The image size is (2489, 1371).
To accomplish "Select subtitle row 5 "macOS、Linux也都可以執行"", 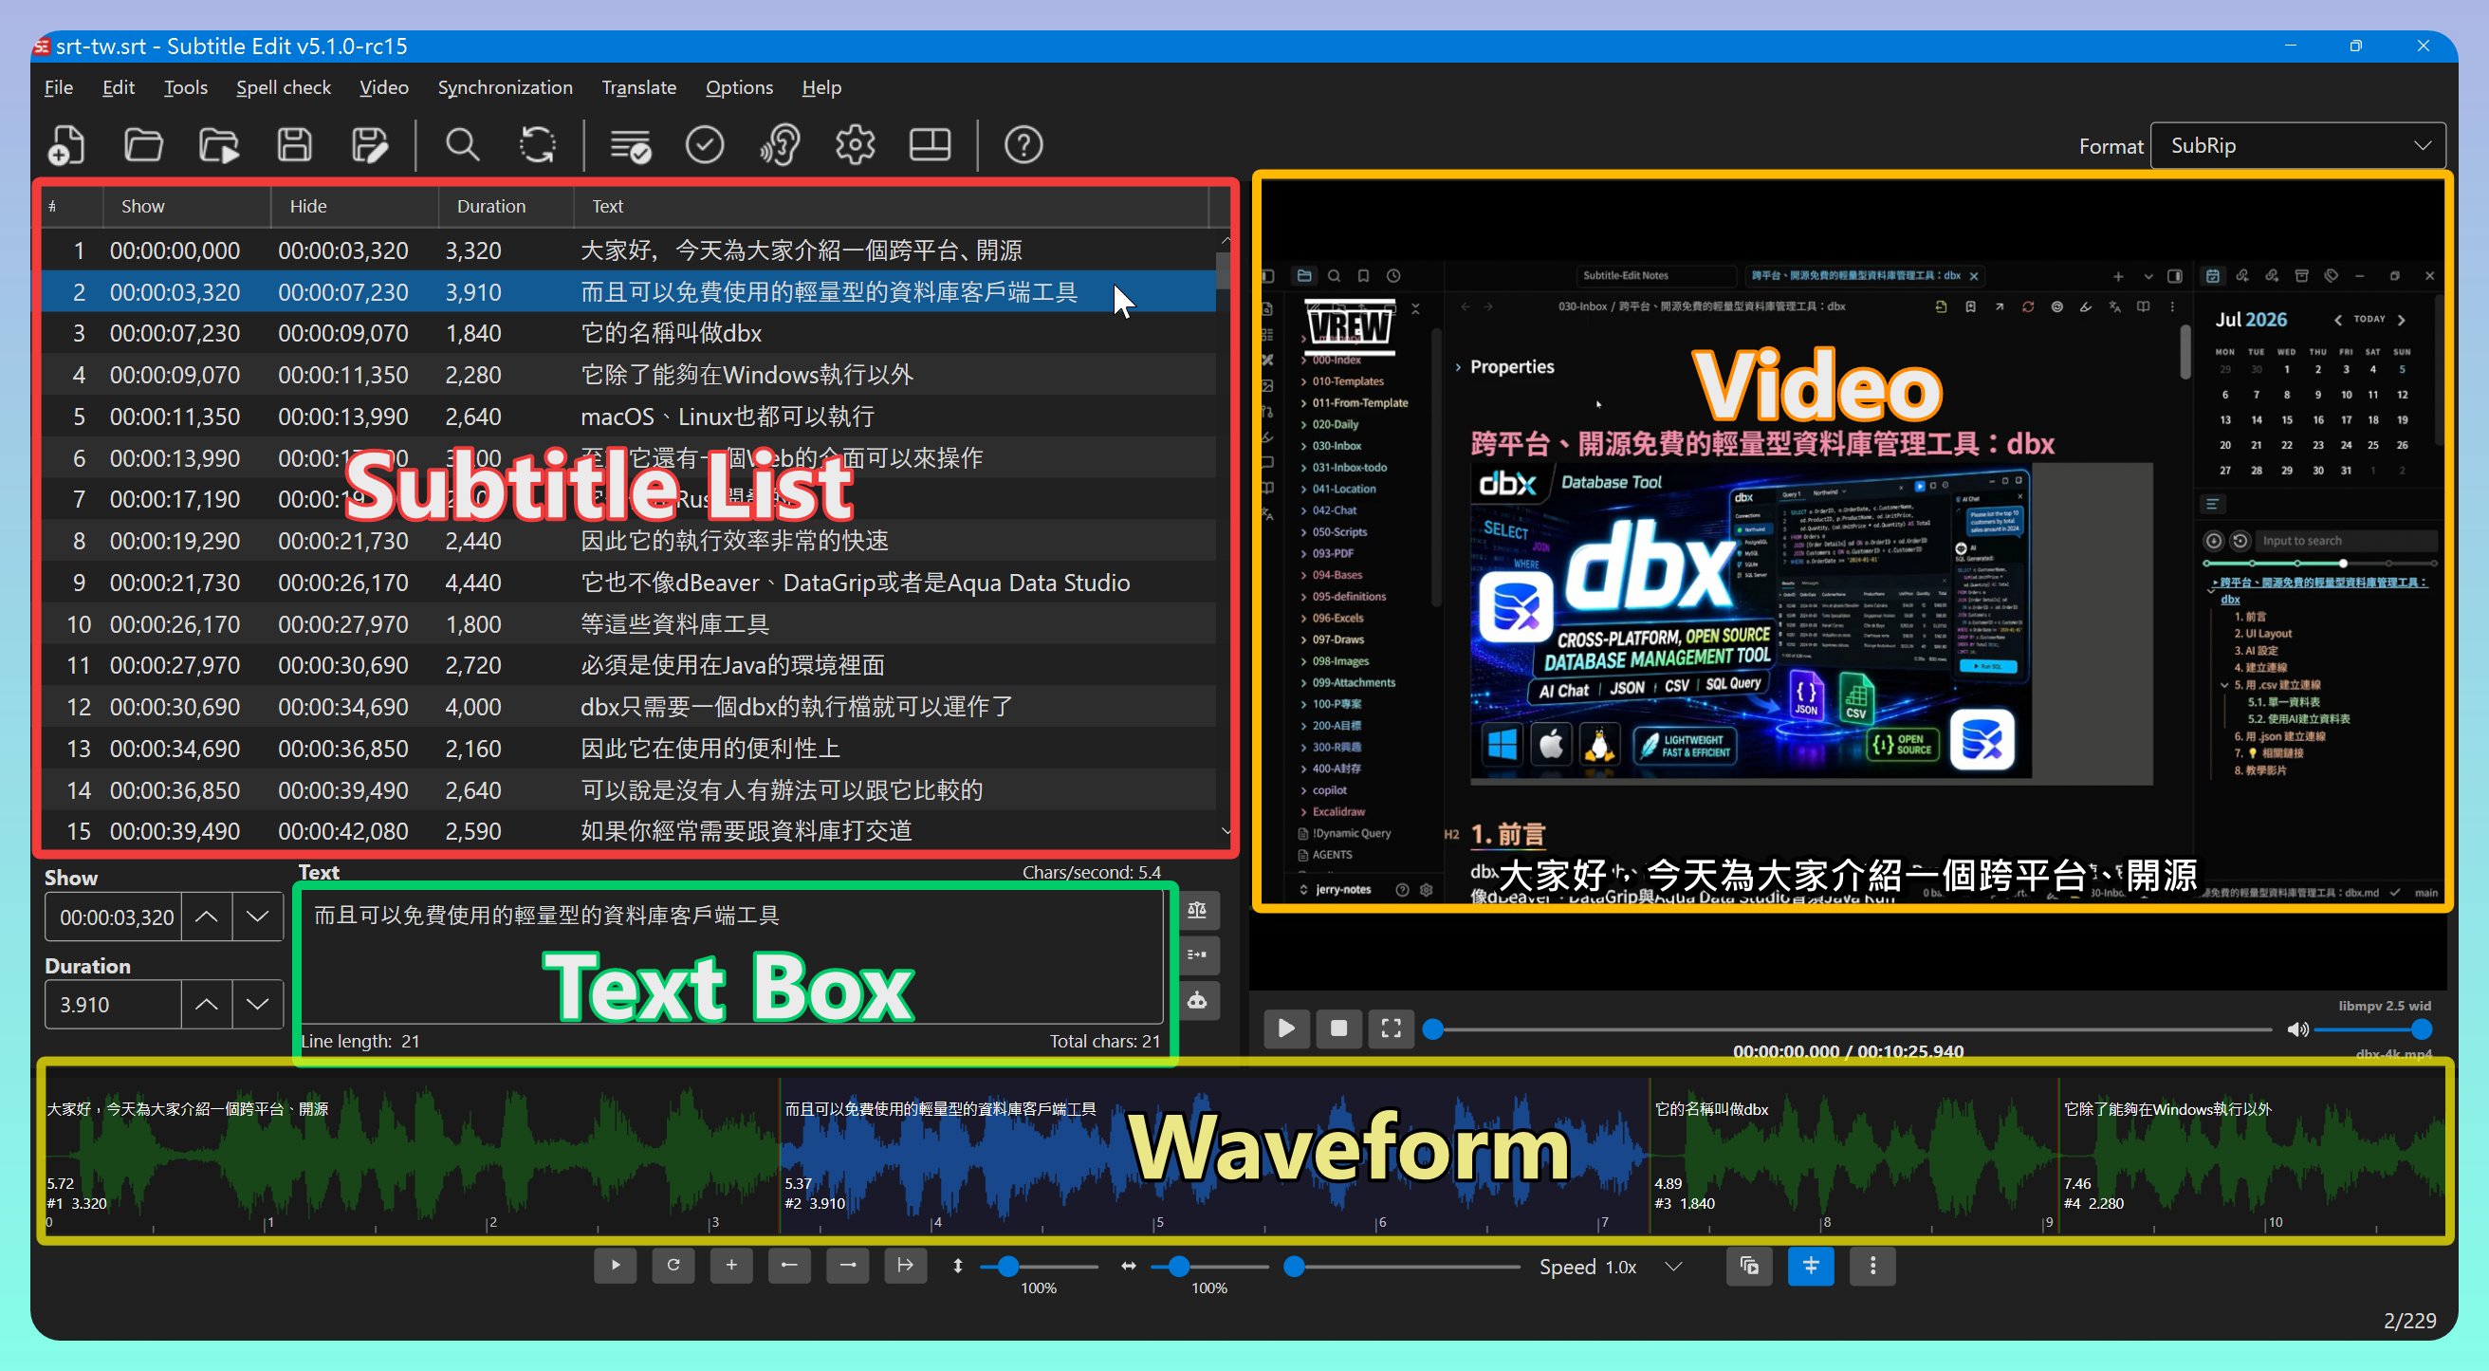I will pyautogui.click(x=629, y=417).
